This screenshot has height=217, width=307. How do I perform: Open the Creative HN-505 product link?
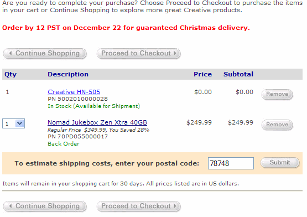(74, 92)
